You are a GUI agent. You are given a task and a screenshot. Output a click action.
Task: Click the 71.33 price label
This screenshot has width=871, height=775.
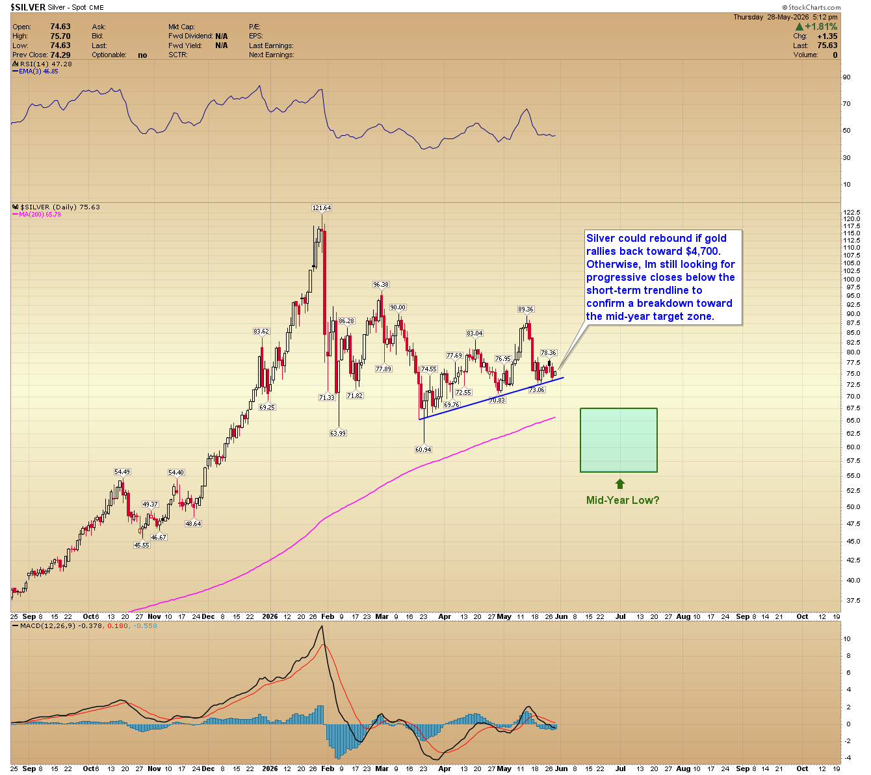327,398
